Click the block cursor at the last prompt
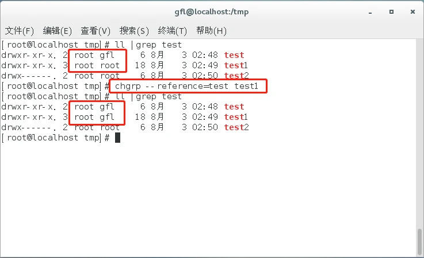 click(117, 138)
